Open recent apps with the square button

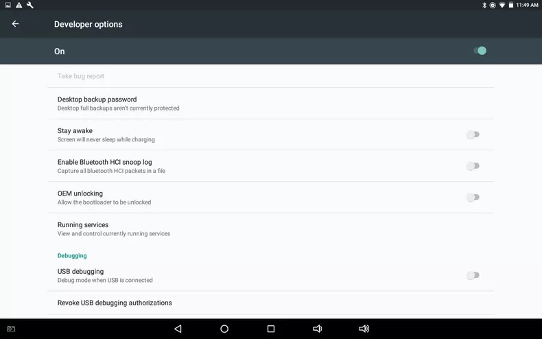(271, 329)
